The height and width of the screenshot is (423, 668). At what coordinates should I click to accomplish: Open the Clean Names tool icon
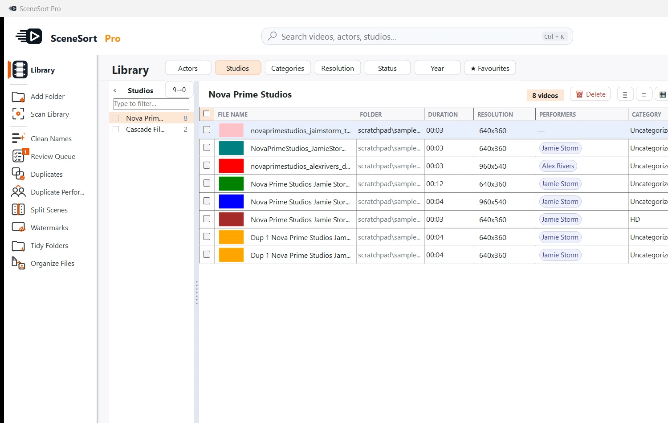point(18,138)
